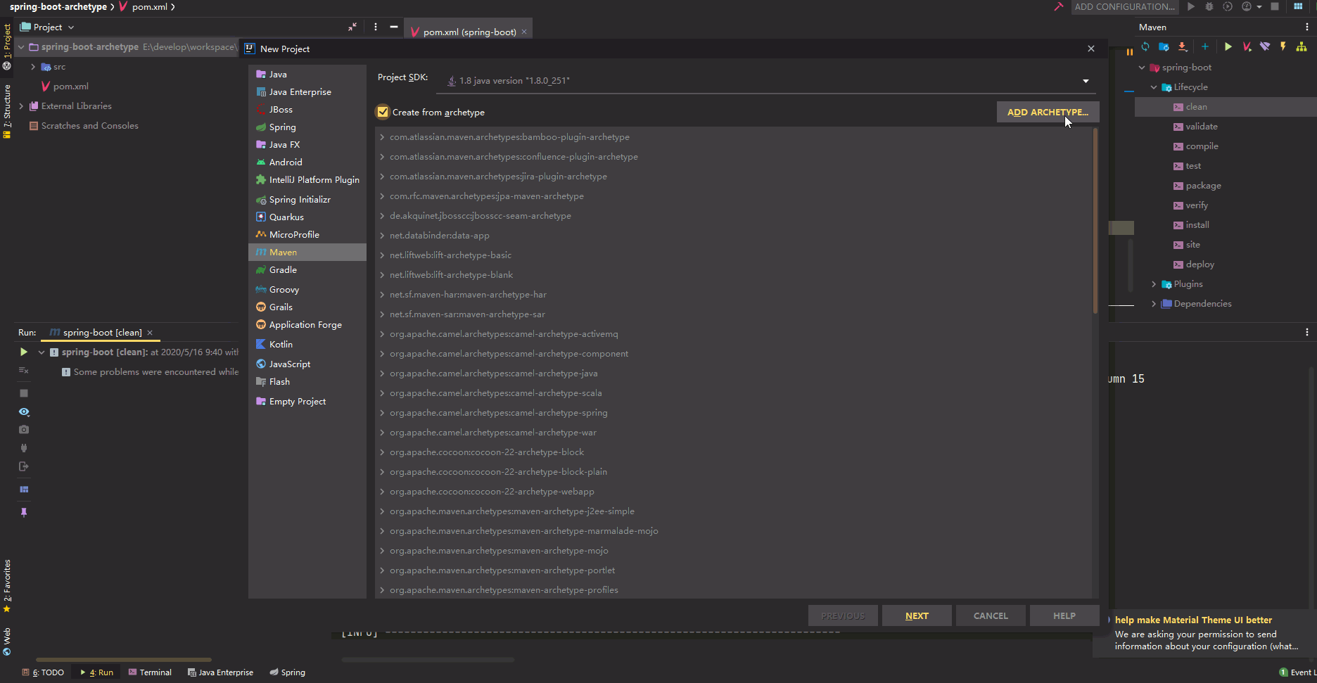Toggle Offline Mode icon in Maven toolbar
The width and height of the screenshot is (1317, 683).
click(x=1265, y=46)
